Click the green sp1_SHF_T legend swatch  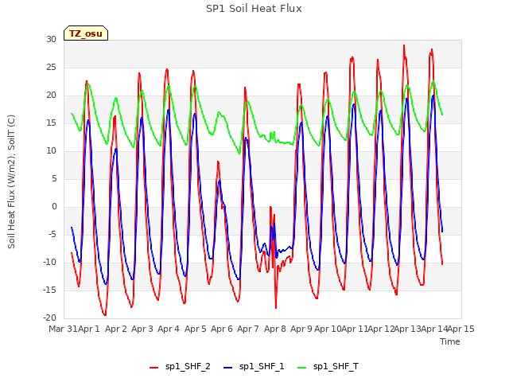[302, 367]
